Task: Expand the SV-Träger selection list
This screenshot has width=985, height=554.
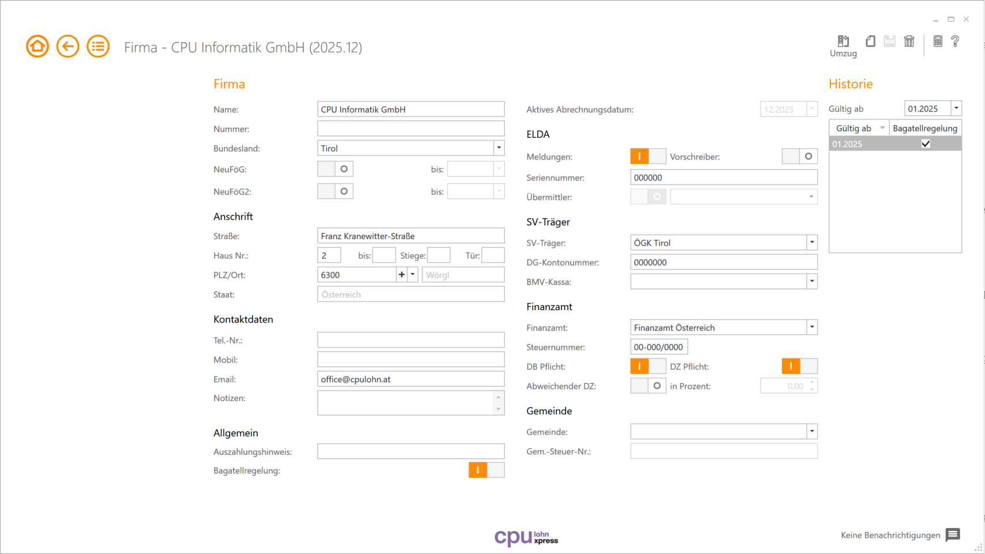Action: [811, 242]
